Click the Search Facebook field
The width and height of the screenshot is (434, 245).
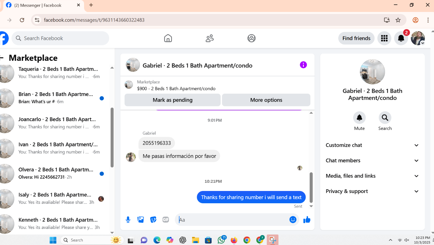[60, 38]
